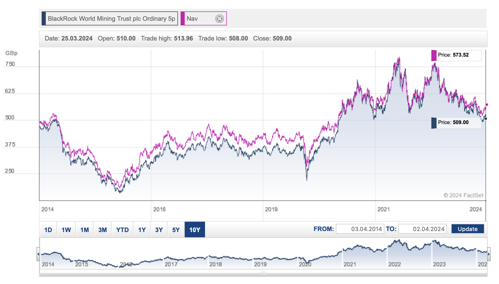Remove the Nav comparison series
Image resolution: width=499 pixels, height=284 pixels.
tap(220, 19)
